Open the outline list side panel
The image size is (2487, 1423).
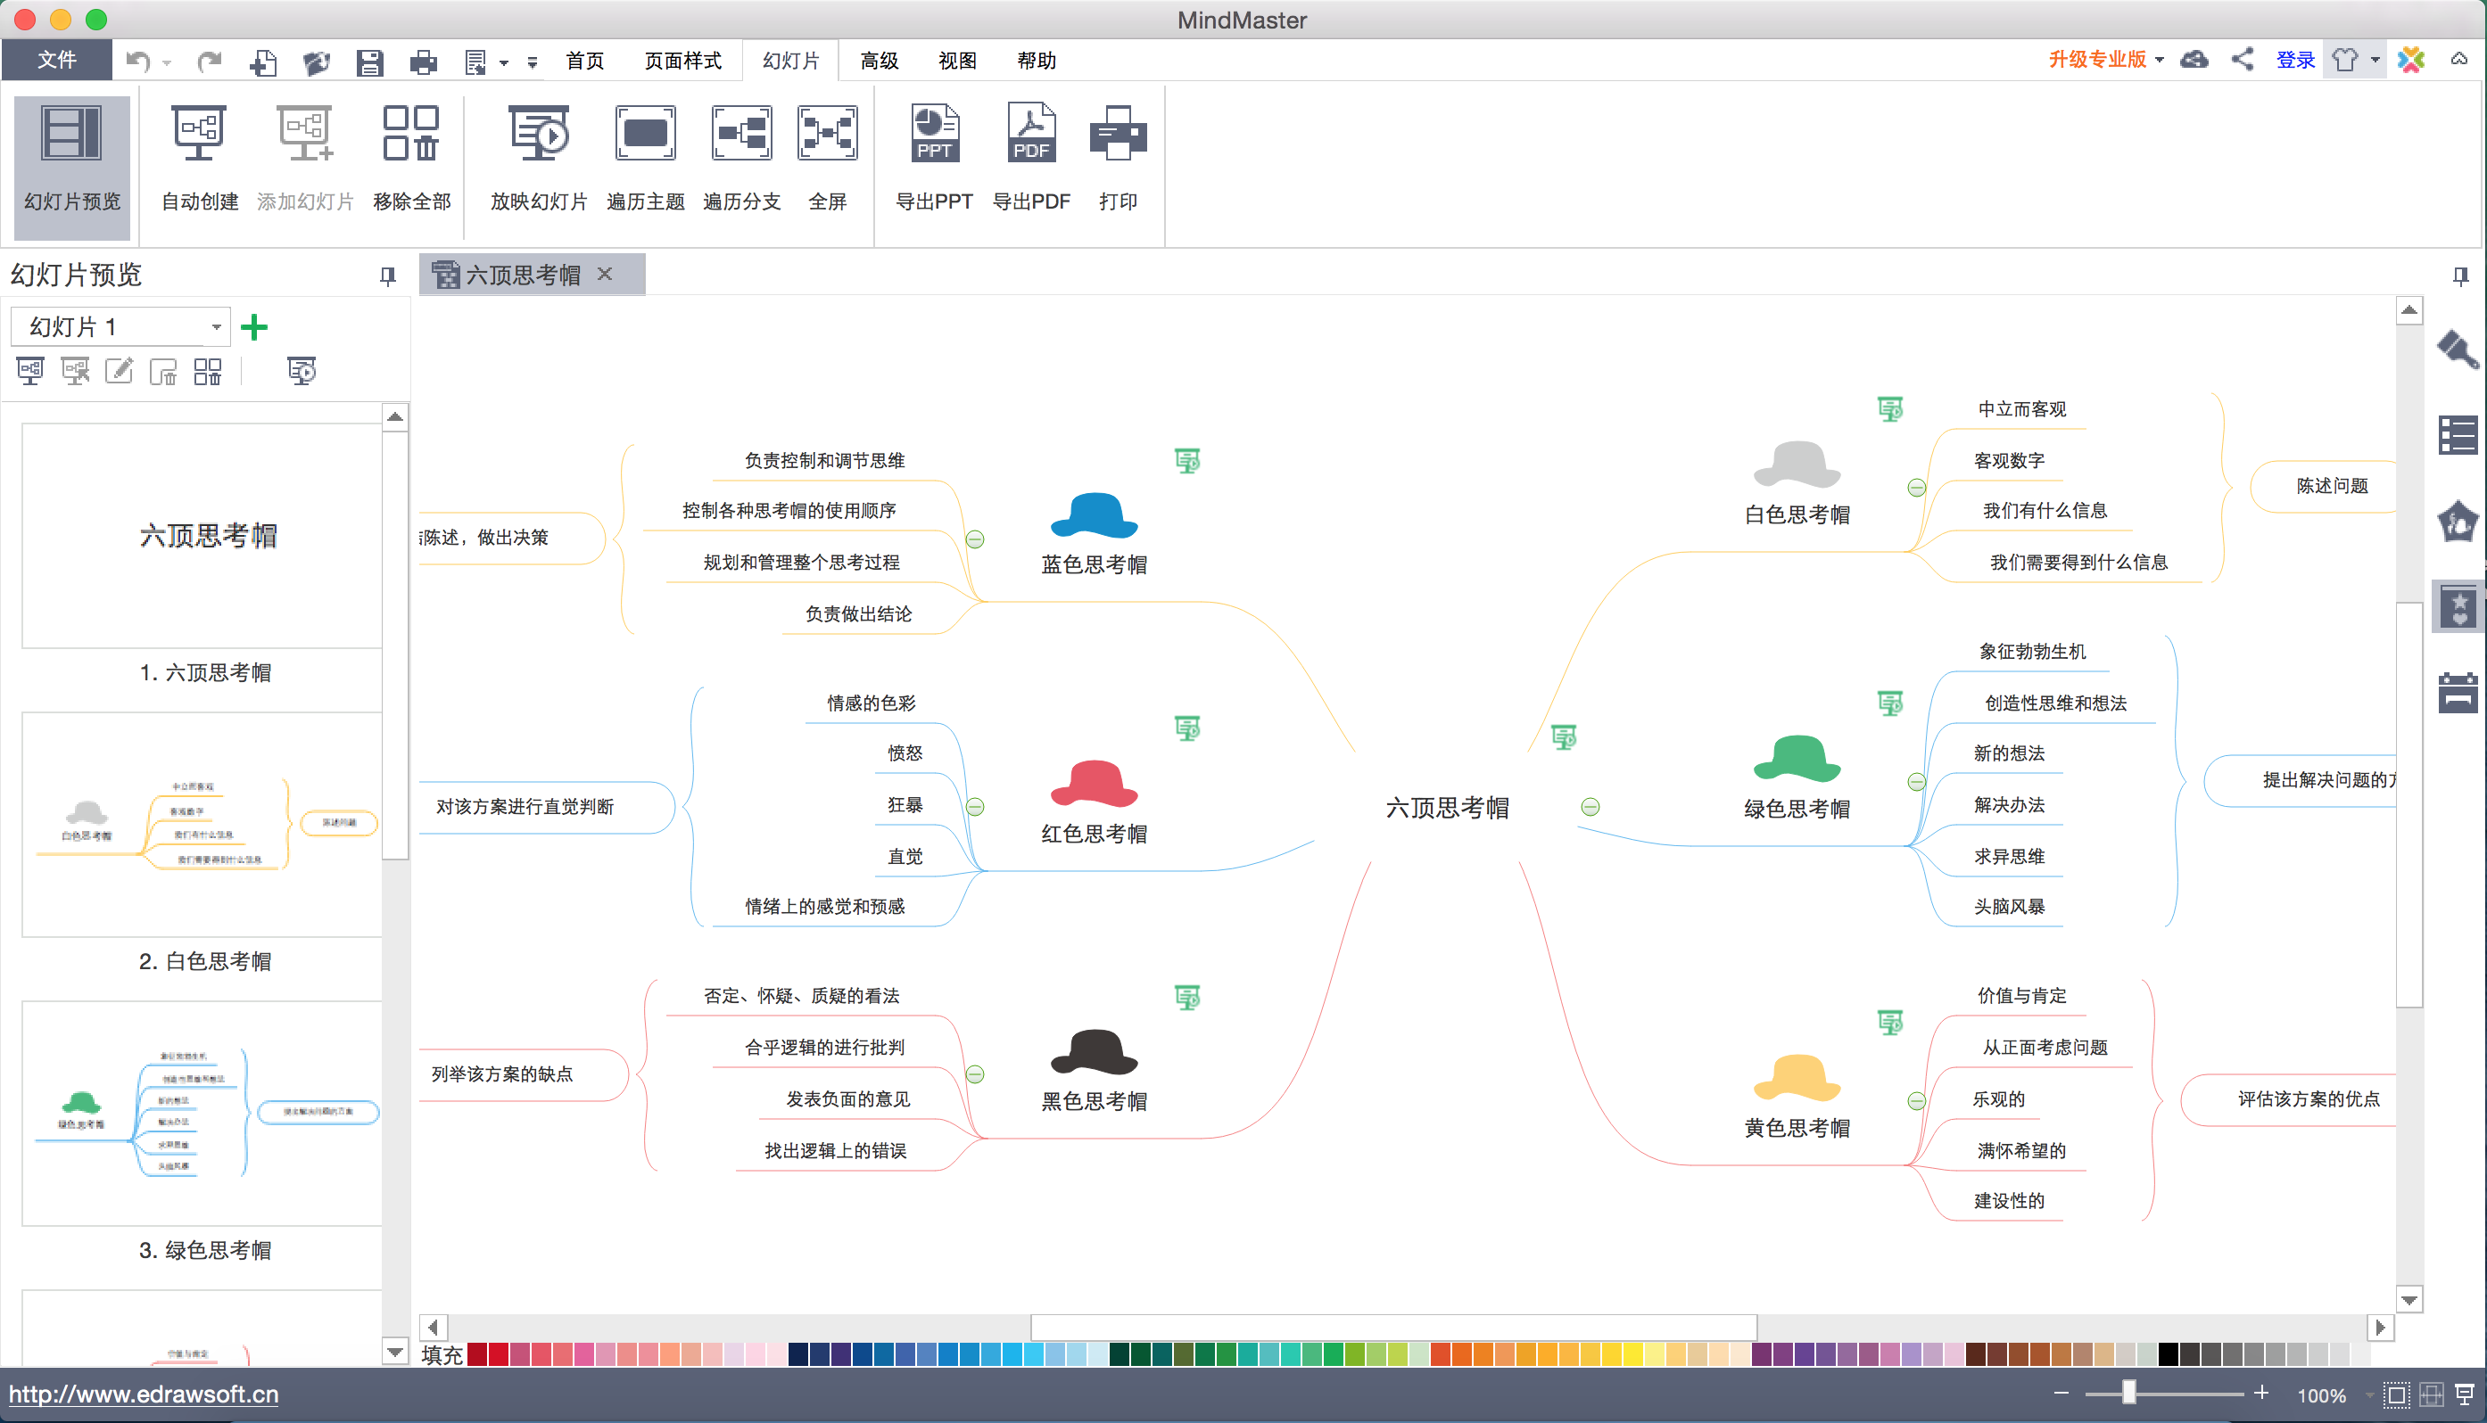2458,435
